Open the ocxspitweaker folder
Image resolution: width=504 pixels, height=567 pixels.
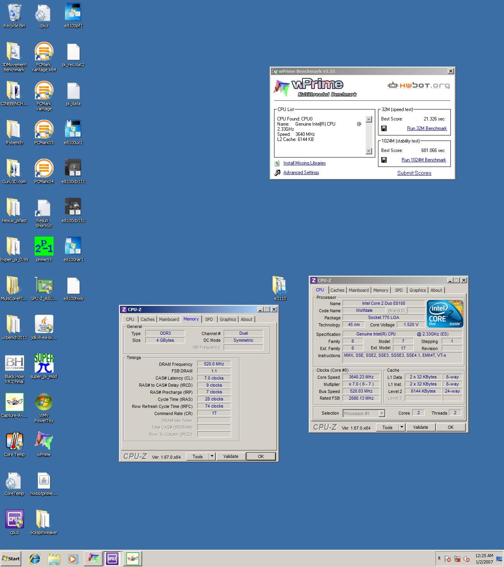pyautogui.click(x=44, y=523)
